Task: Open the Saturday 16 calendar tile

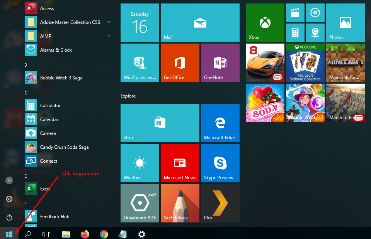Action: pyautogui.click(x=140, y=23)
